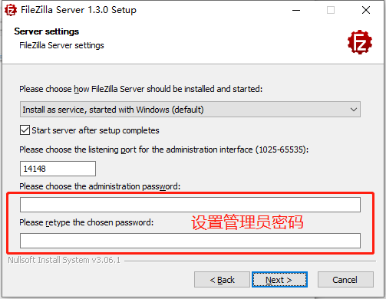Open the 'Install as service' installation mode combo box
Image resolution: width=386 pixels, height=299 pixels.
pyautogui.click(x=190, y=110)
